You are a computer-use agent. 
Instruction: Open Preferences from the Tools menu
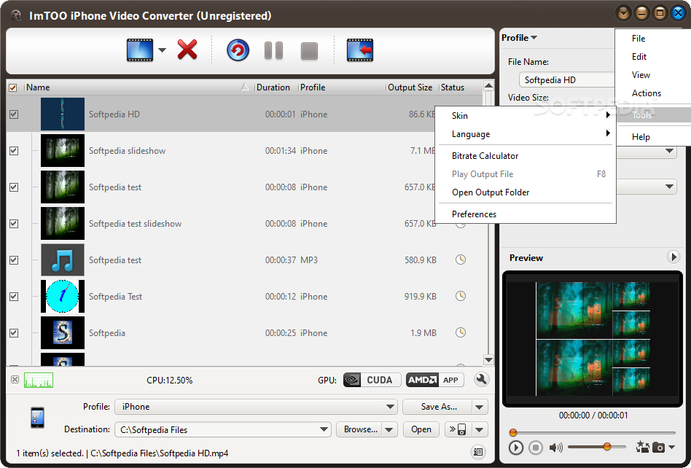coord(526,214)
